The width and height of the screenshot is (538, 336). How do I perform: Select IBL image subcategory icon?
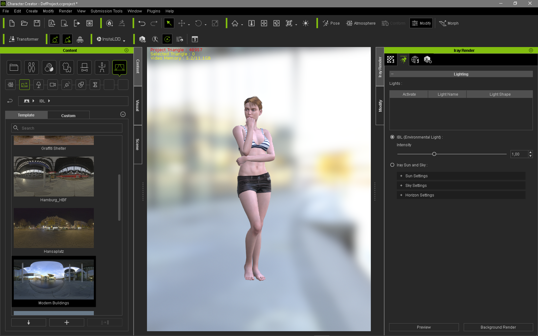24,85
